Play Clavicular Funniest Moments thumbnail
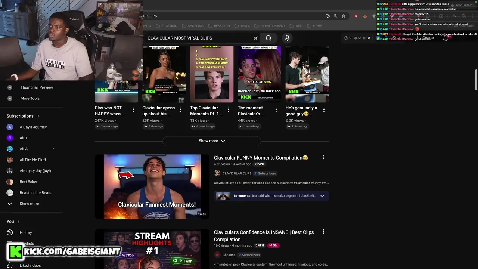 click(152, 186)
